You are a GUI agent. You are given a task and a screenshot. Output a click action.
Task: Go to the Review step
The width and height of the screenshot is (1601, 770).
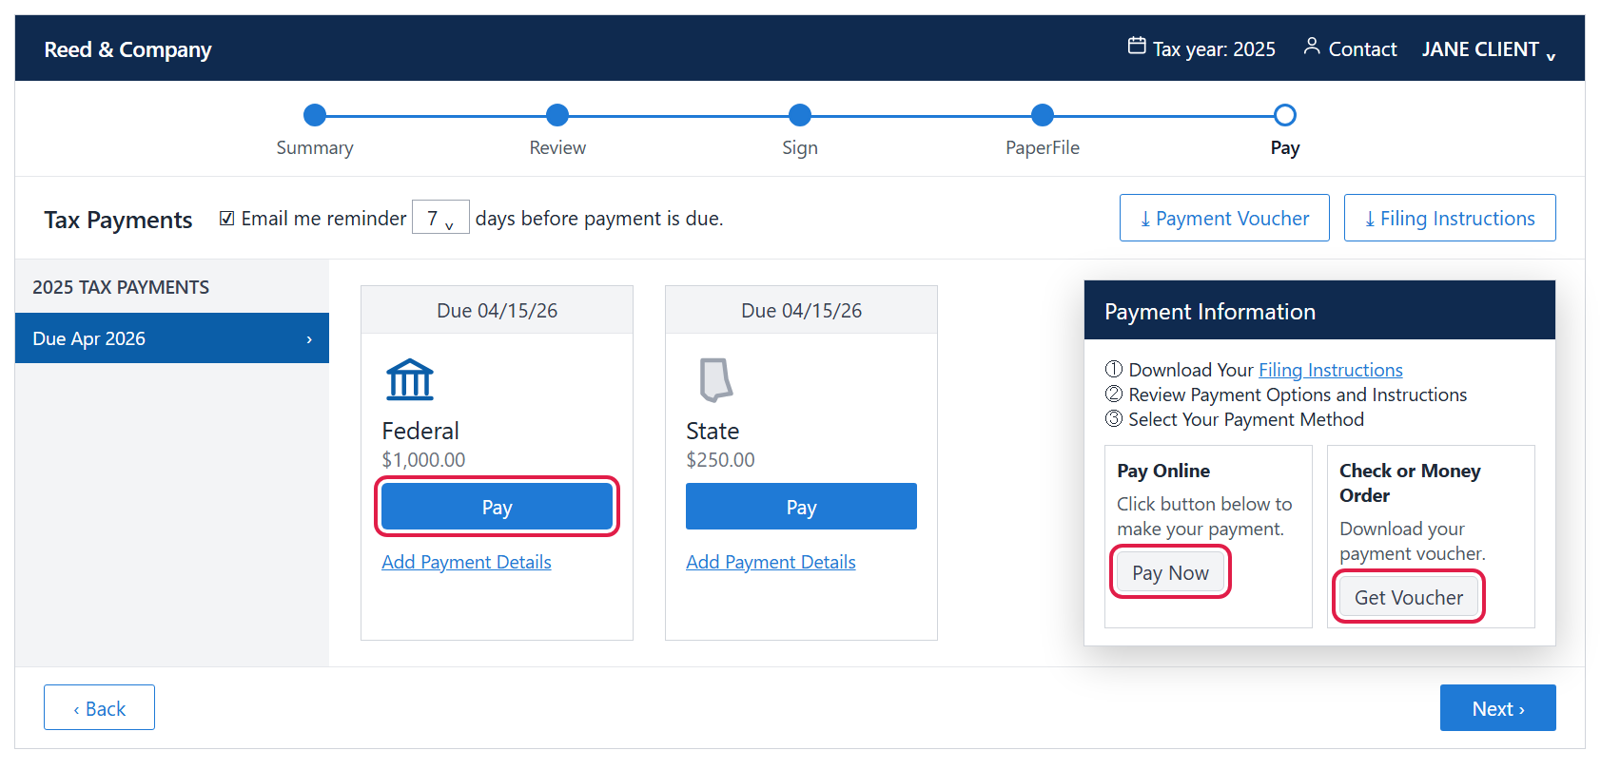tap(557, 115)
